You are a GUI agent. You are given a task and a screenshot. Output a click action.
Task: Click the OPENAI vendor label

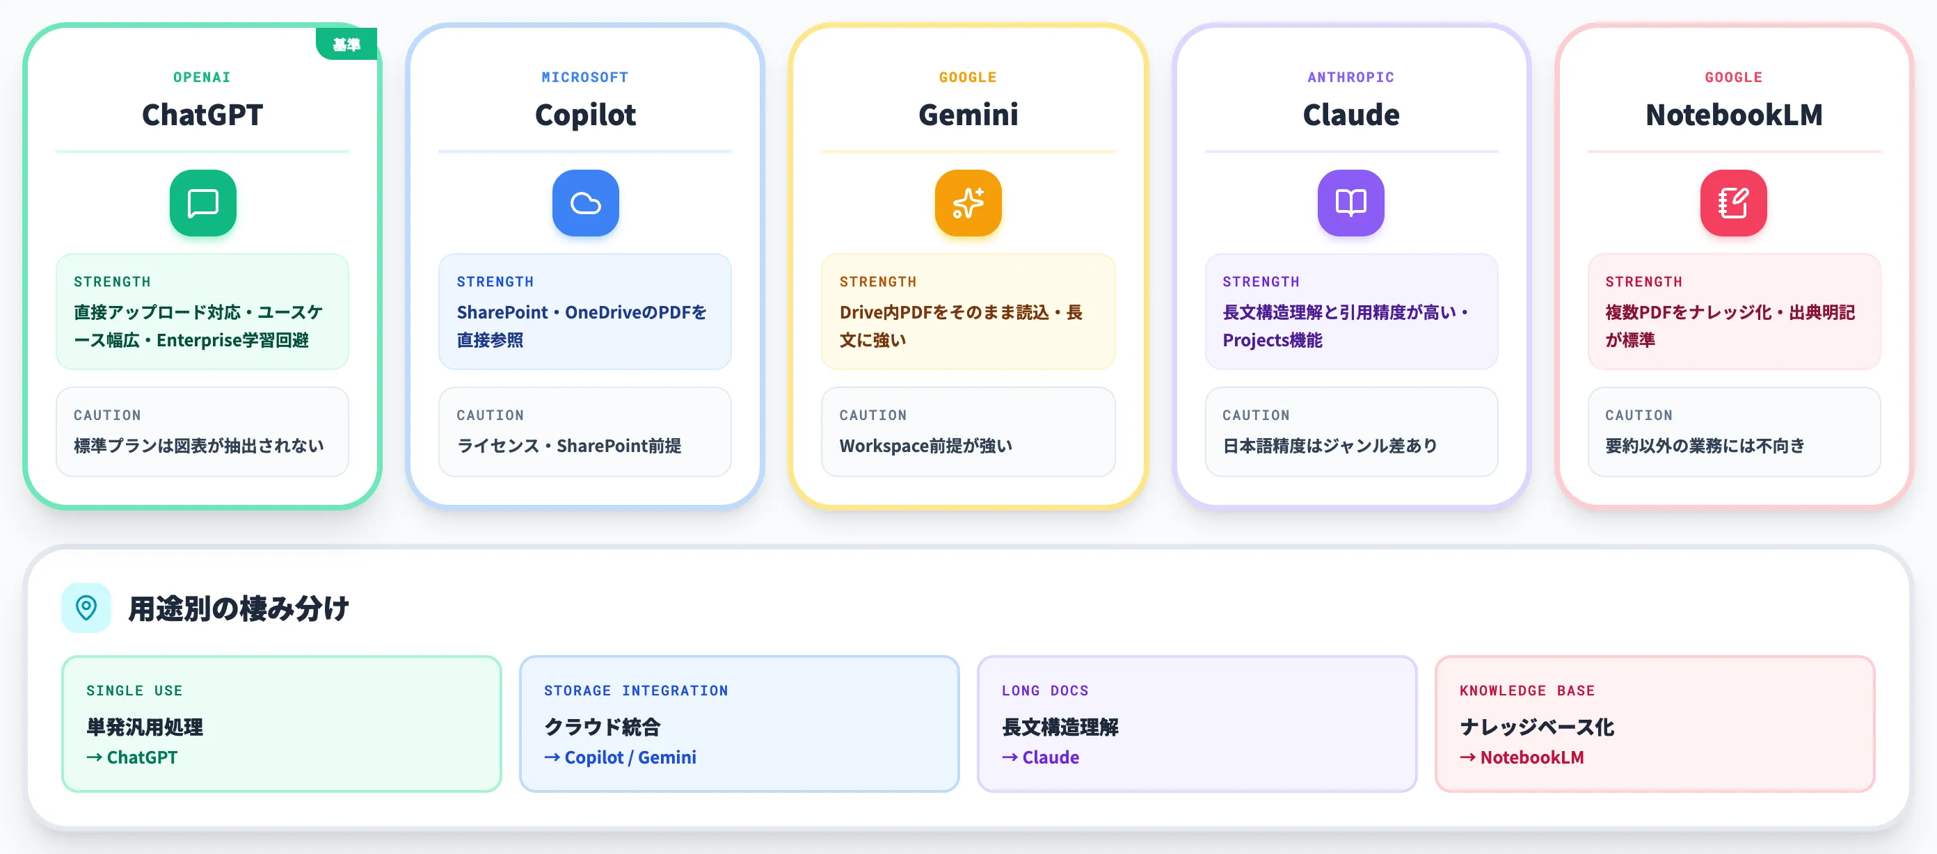pos(202,76)
